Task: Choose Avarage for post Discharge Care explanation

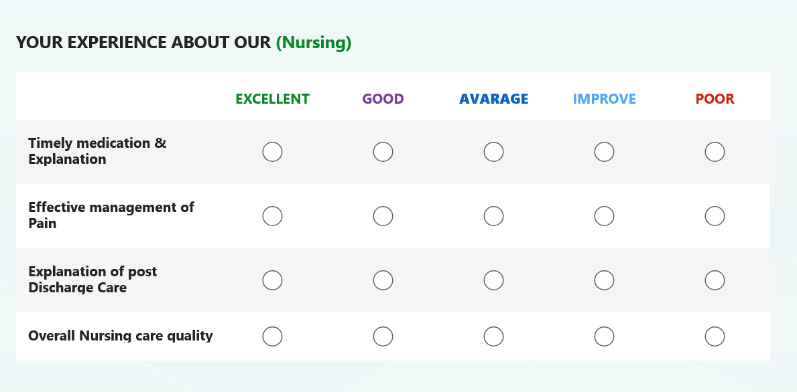Action: [493, 280]
